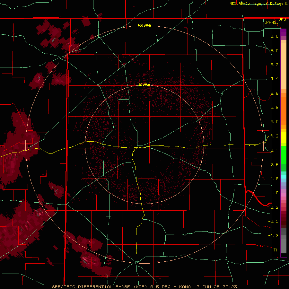Click the 0.5 DEG tilt text in caption
The width and height of the screenshot is (289, 289).
click(x=161, y=287)
